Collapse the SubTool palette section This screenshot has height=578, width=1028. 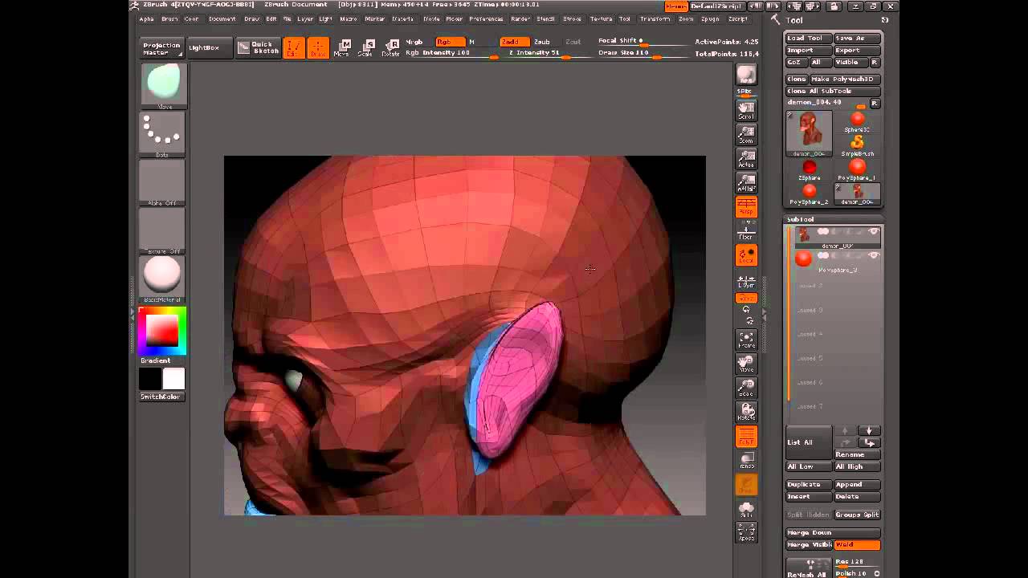[x=801, y=219]
